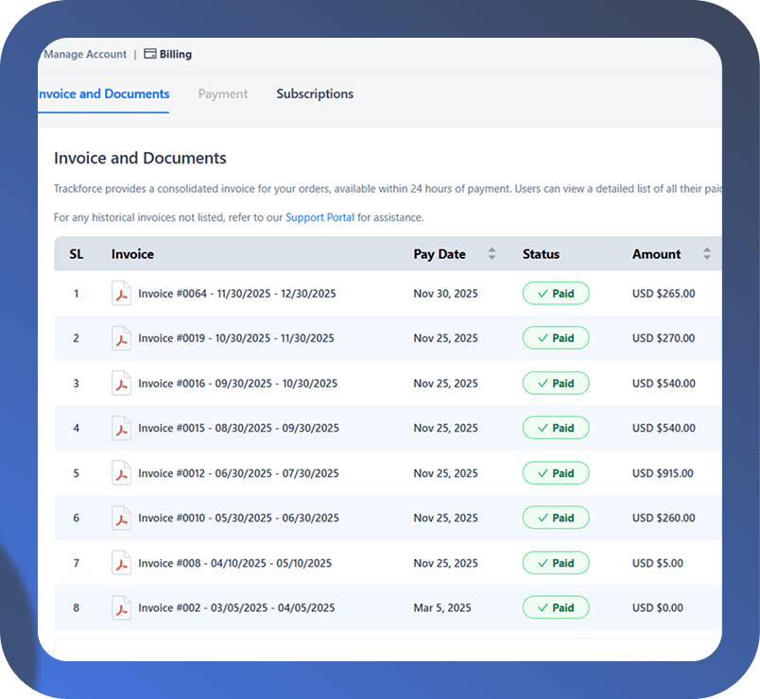Click Paid badge for Invoice #0064
Viewport: 760px width, 699px height.
(556, 293)
